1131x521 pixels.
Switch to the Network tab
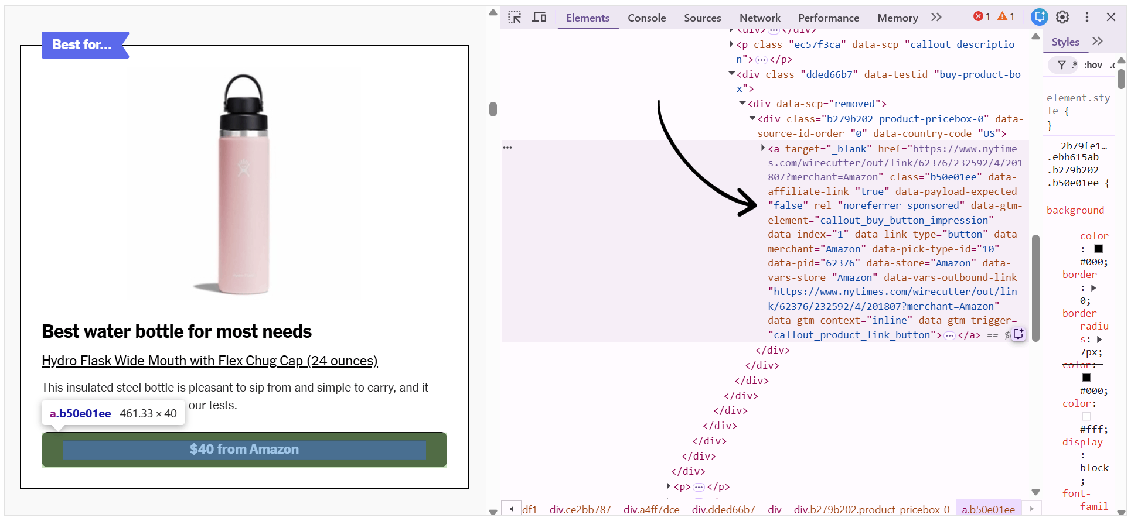pyautogui.click(x=760, y=18)
